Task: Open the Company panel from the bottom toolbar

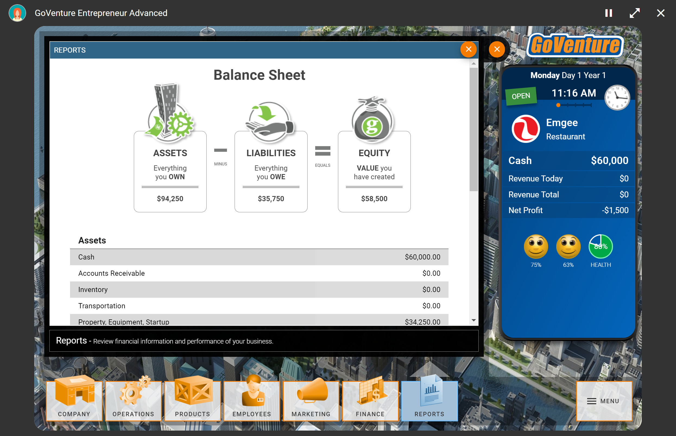Action: [x=74, y=400]
